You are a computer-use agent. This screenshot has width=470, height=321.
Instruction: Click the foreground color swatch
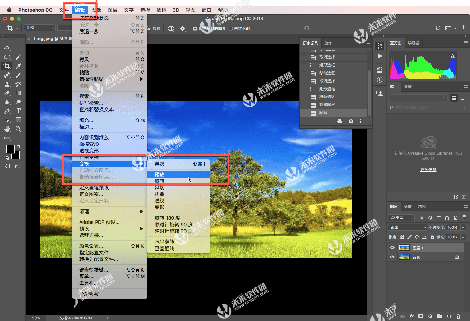point(10,149)
